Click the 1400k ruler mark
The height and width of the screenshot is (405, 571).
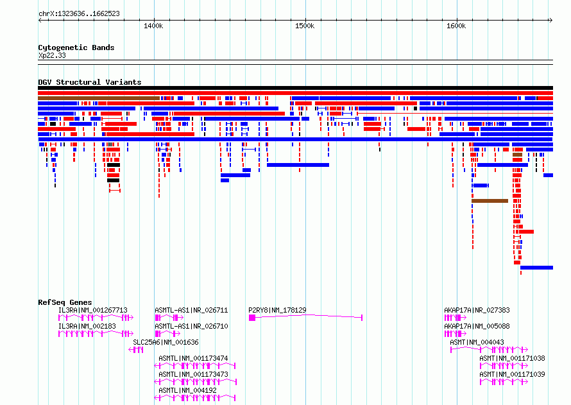tap(153, 26)
